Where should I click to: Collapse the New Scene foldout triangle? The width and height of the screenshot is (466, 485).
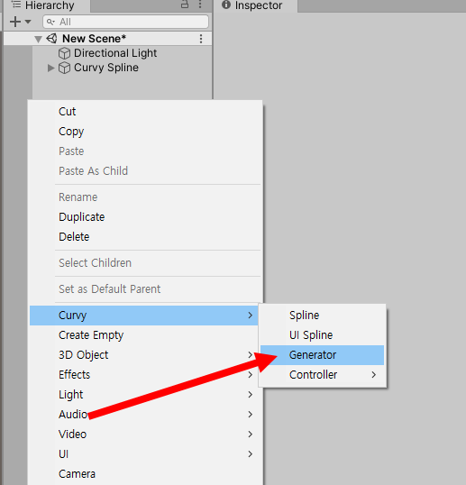click(x=38, y=40)
